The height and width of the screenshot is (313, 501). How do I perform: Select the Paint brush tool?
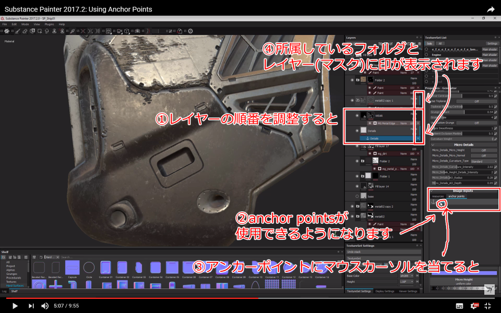click(x=18, y=31)
